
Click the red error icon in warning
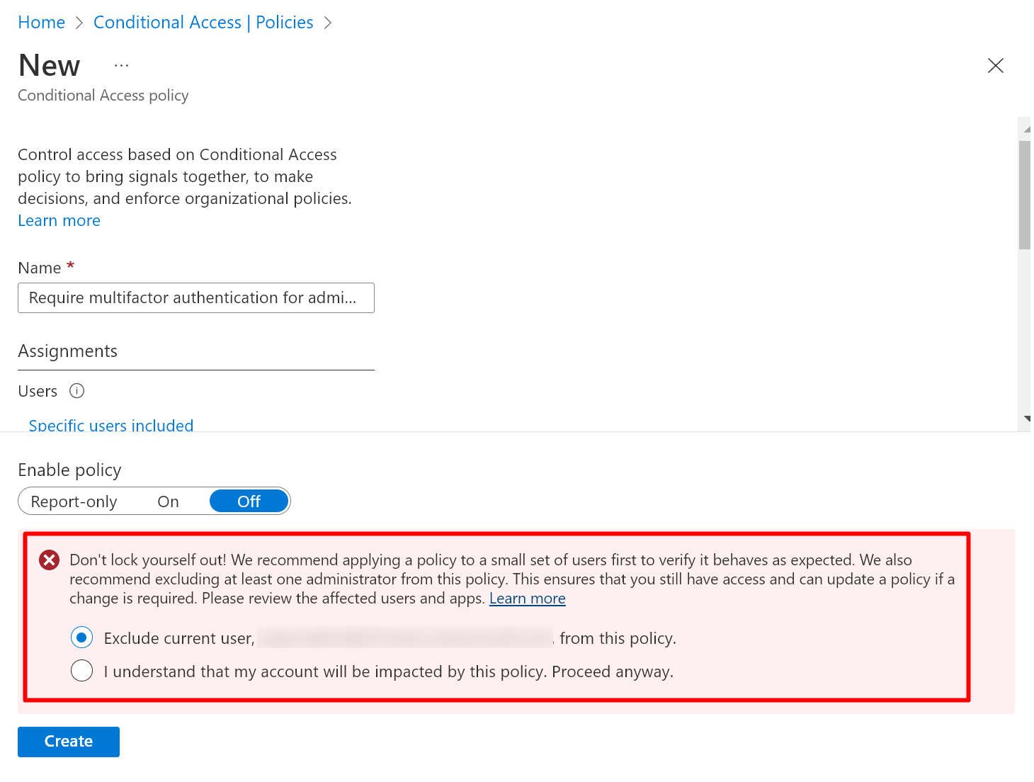click(49, 560)
